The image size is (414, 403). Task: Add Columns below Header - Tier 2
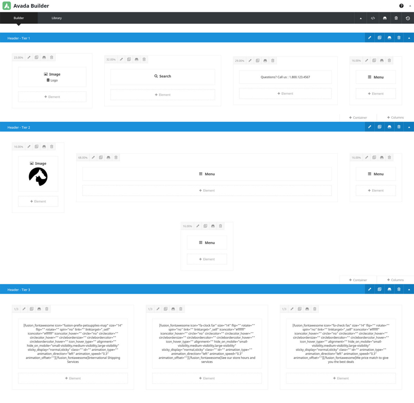(x=395, y=280)
